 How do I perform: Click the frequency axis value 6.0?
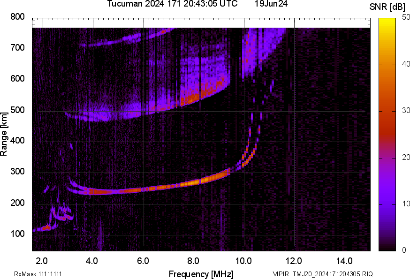tap(143, 261)
